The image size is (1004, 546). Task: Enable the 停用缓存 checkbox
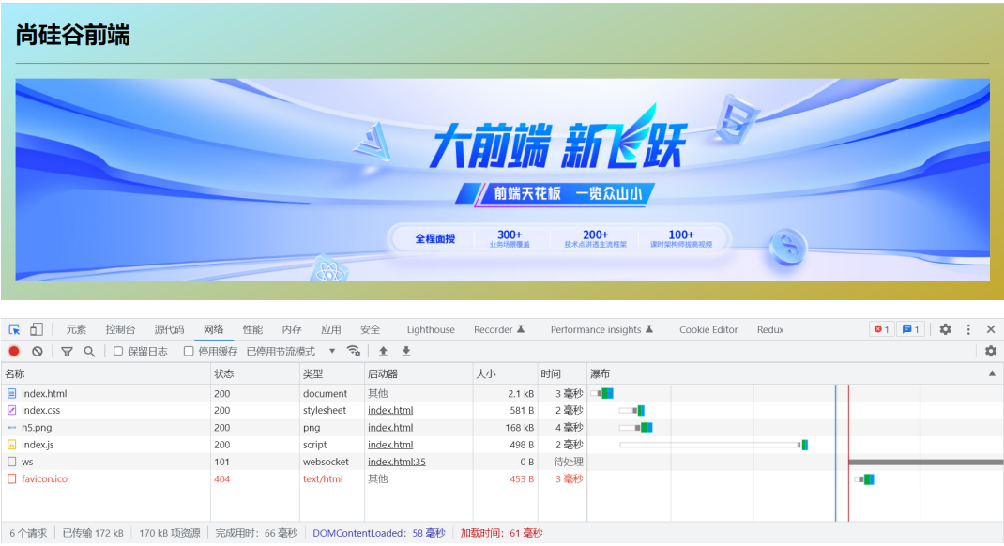(x=189, y=351)
